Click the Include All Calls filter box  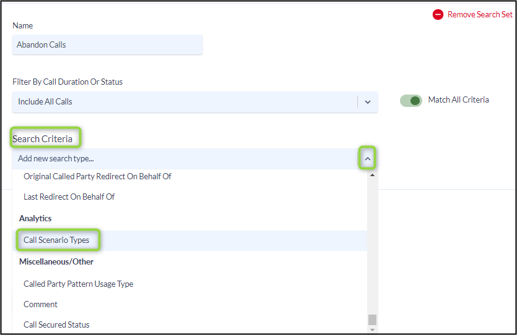point(195,102)
